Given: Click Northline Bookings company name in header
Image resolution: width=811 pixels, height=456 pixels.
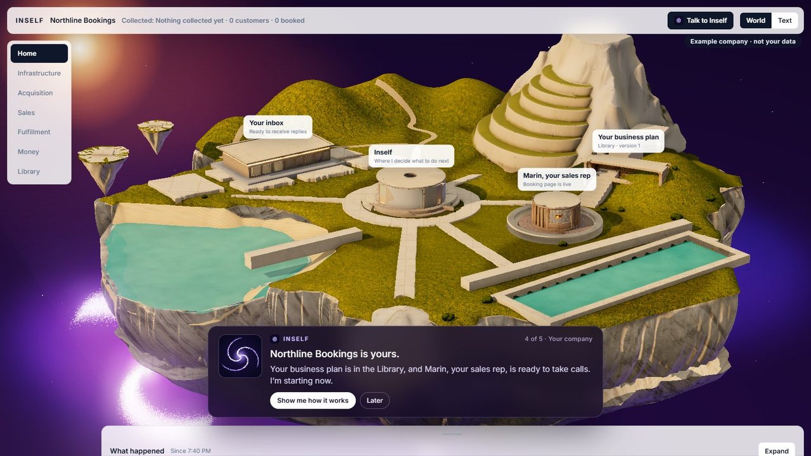Looking at the screenshot, I should pos(83,20).
